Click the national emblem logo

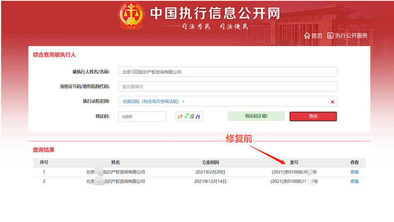tap(131, 16)
